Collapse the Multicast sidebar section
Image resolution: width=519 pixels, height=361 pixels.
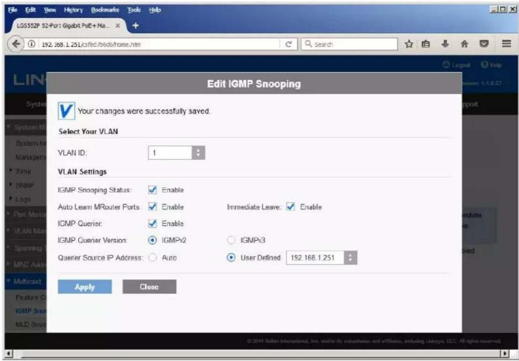pos(26,281)
